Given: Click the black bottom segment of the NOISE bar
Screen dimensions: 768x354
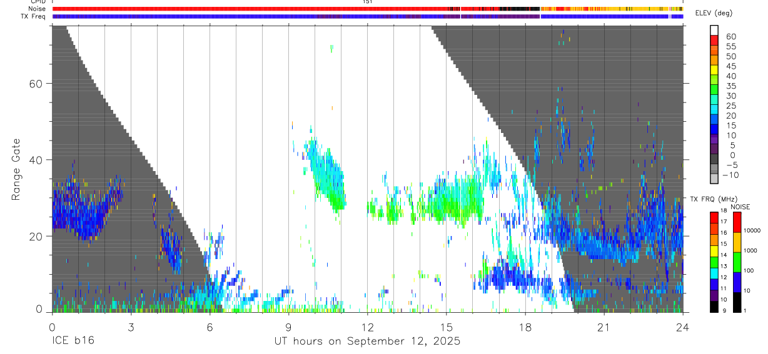Looking at the screenshot, I should click(x=737, y=302).
